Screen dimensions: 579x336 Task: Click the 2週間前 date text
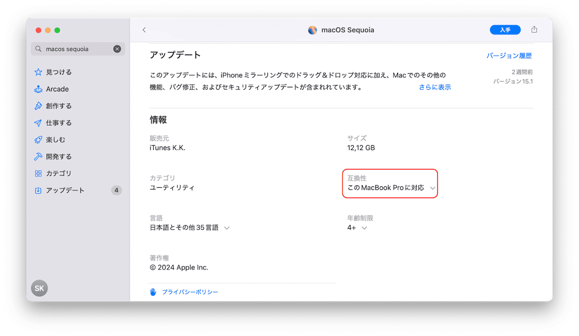[x=522, y=72]
